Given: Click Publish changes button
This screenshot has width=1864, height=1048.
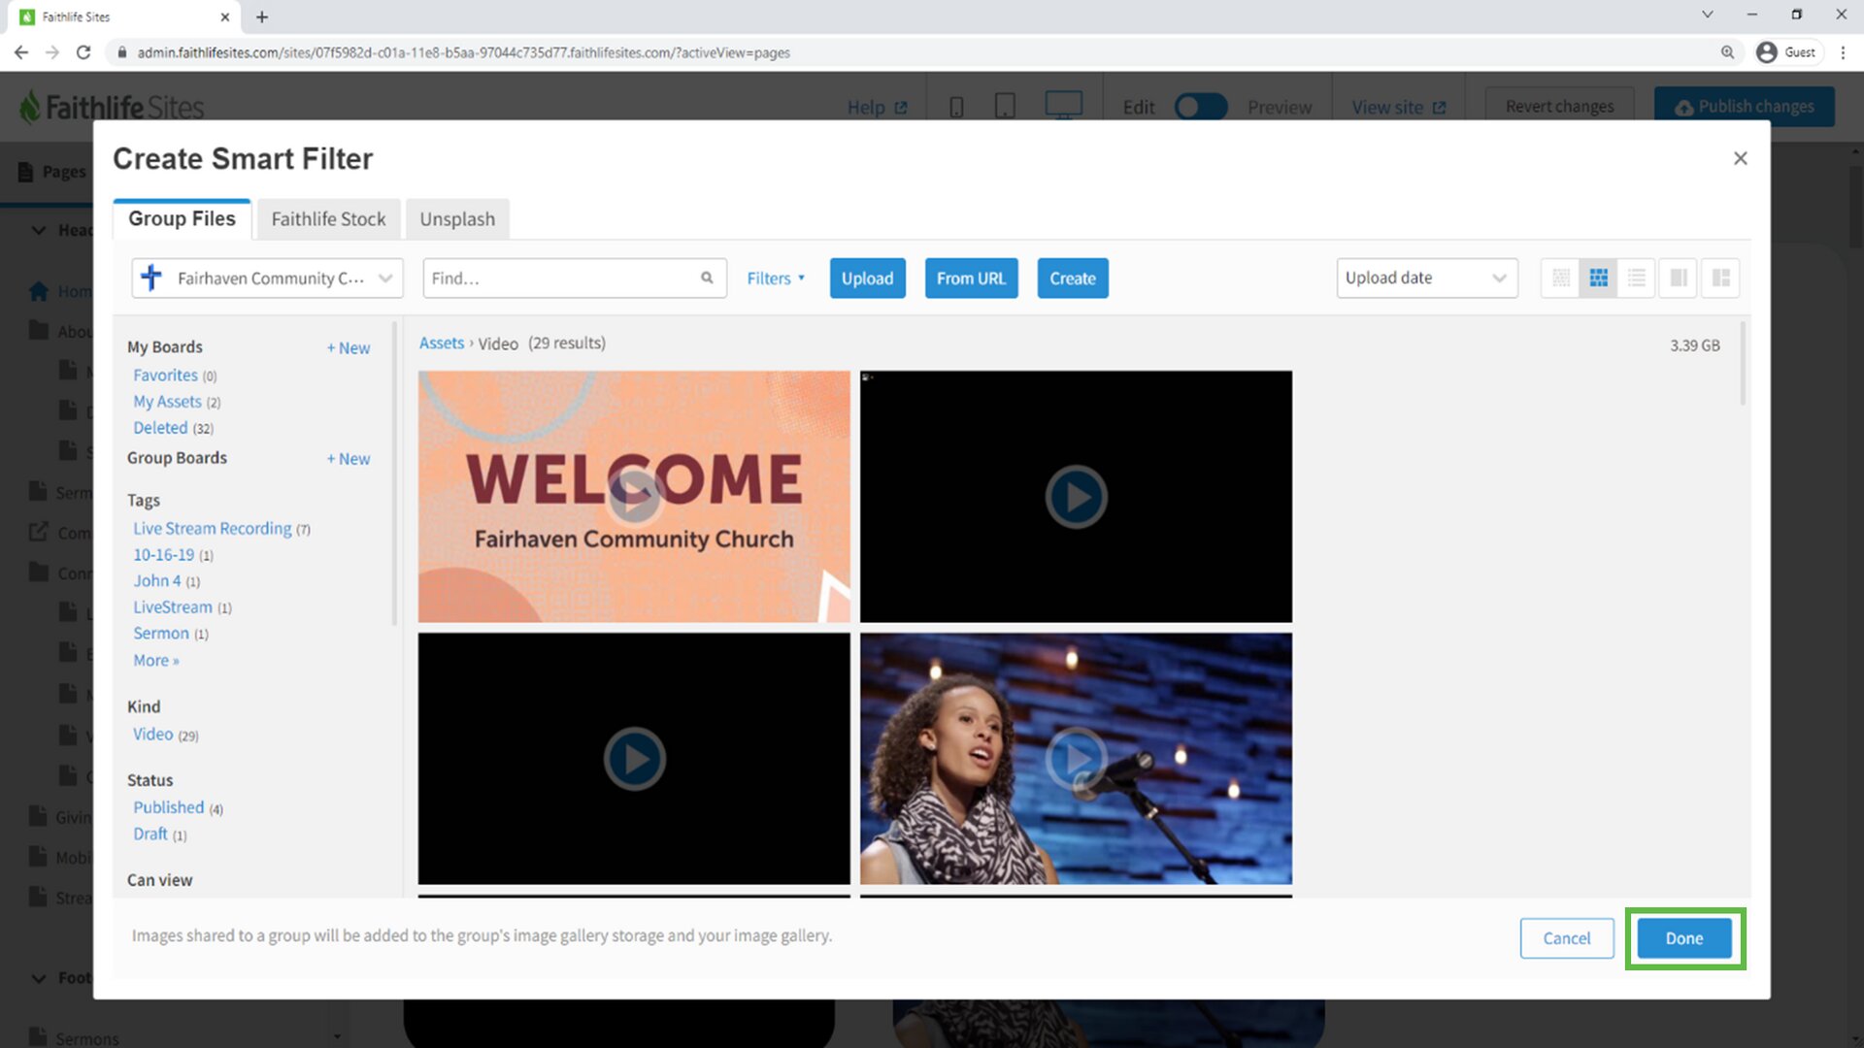Looking at the screenshot, I should coord(1745,107).
